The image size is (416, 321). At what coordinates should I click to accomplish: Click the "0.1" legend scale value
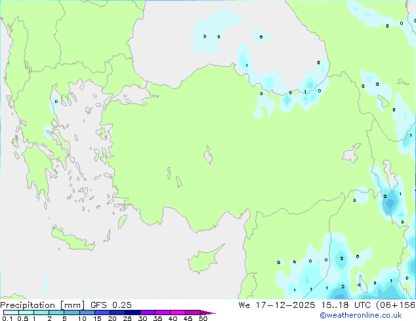pos(7,318)
